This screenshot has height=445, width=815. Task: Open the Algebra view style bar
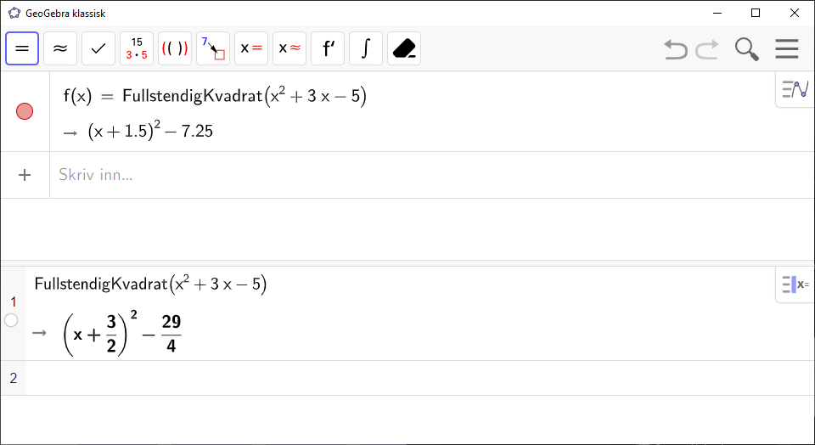795,89
